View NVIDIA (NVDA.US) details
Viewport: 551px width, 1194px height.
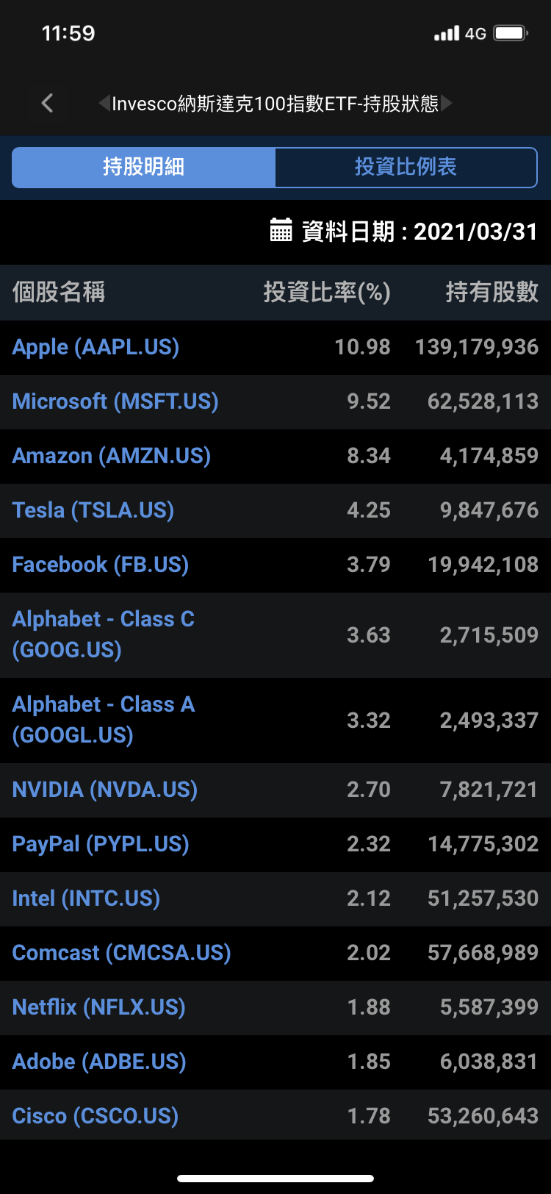pyautogui.click(x=105, y=790)
